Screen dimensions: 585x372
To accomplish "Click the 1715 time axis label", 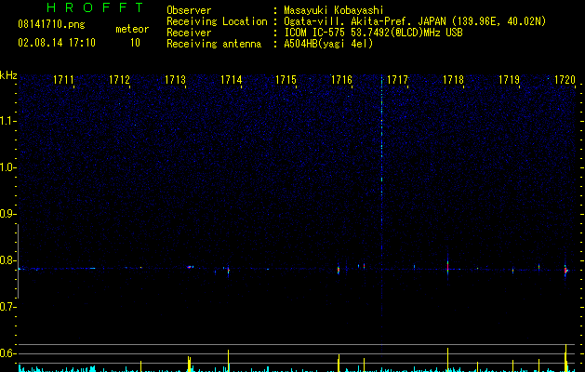I will click(286, 80).
